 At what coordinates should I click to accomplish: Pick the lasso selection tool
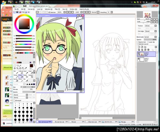(17, 66)
